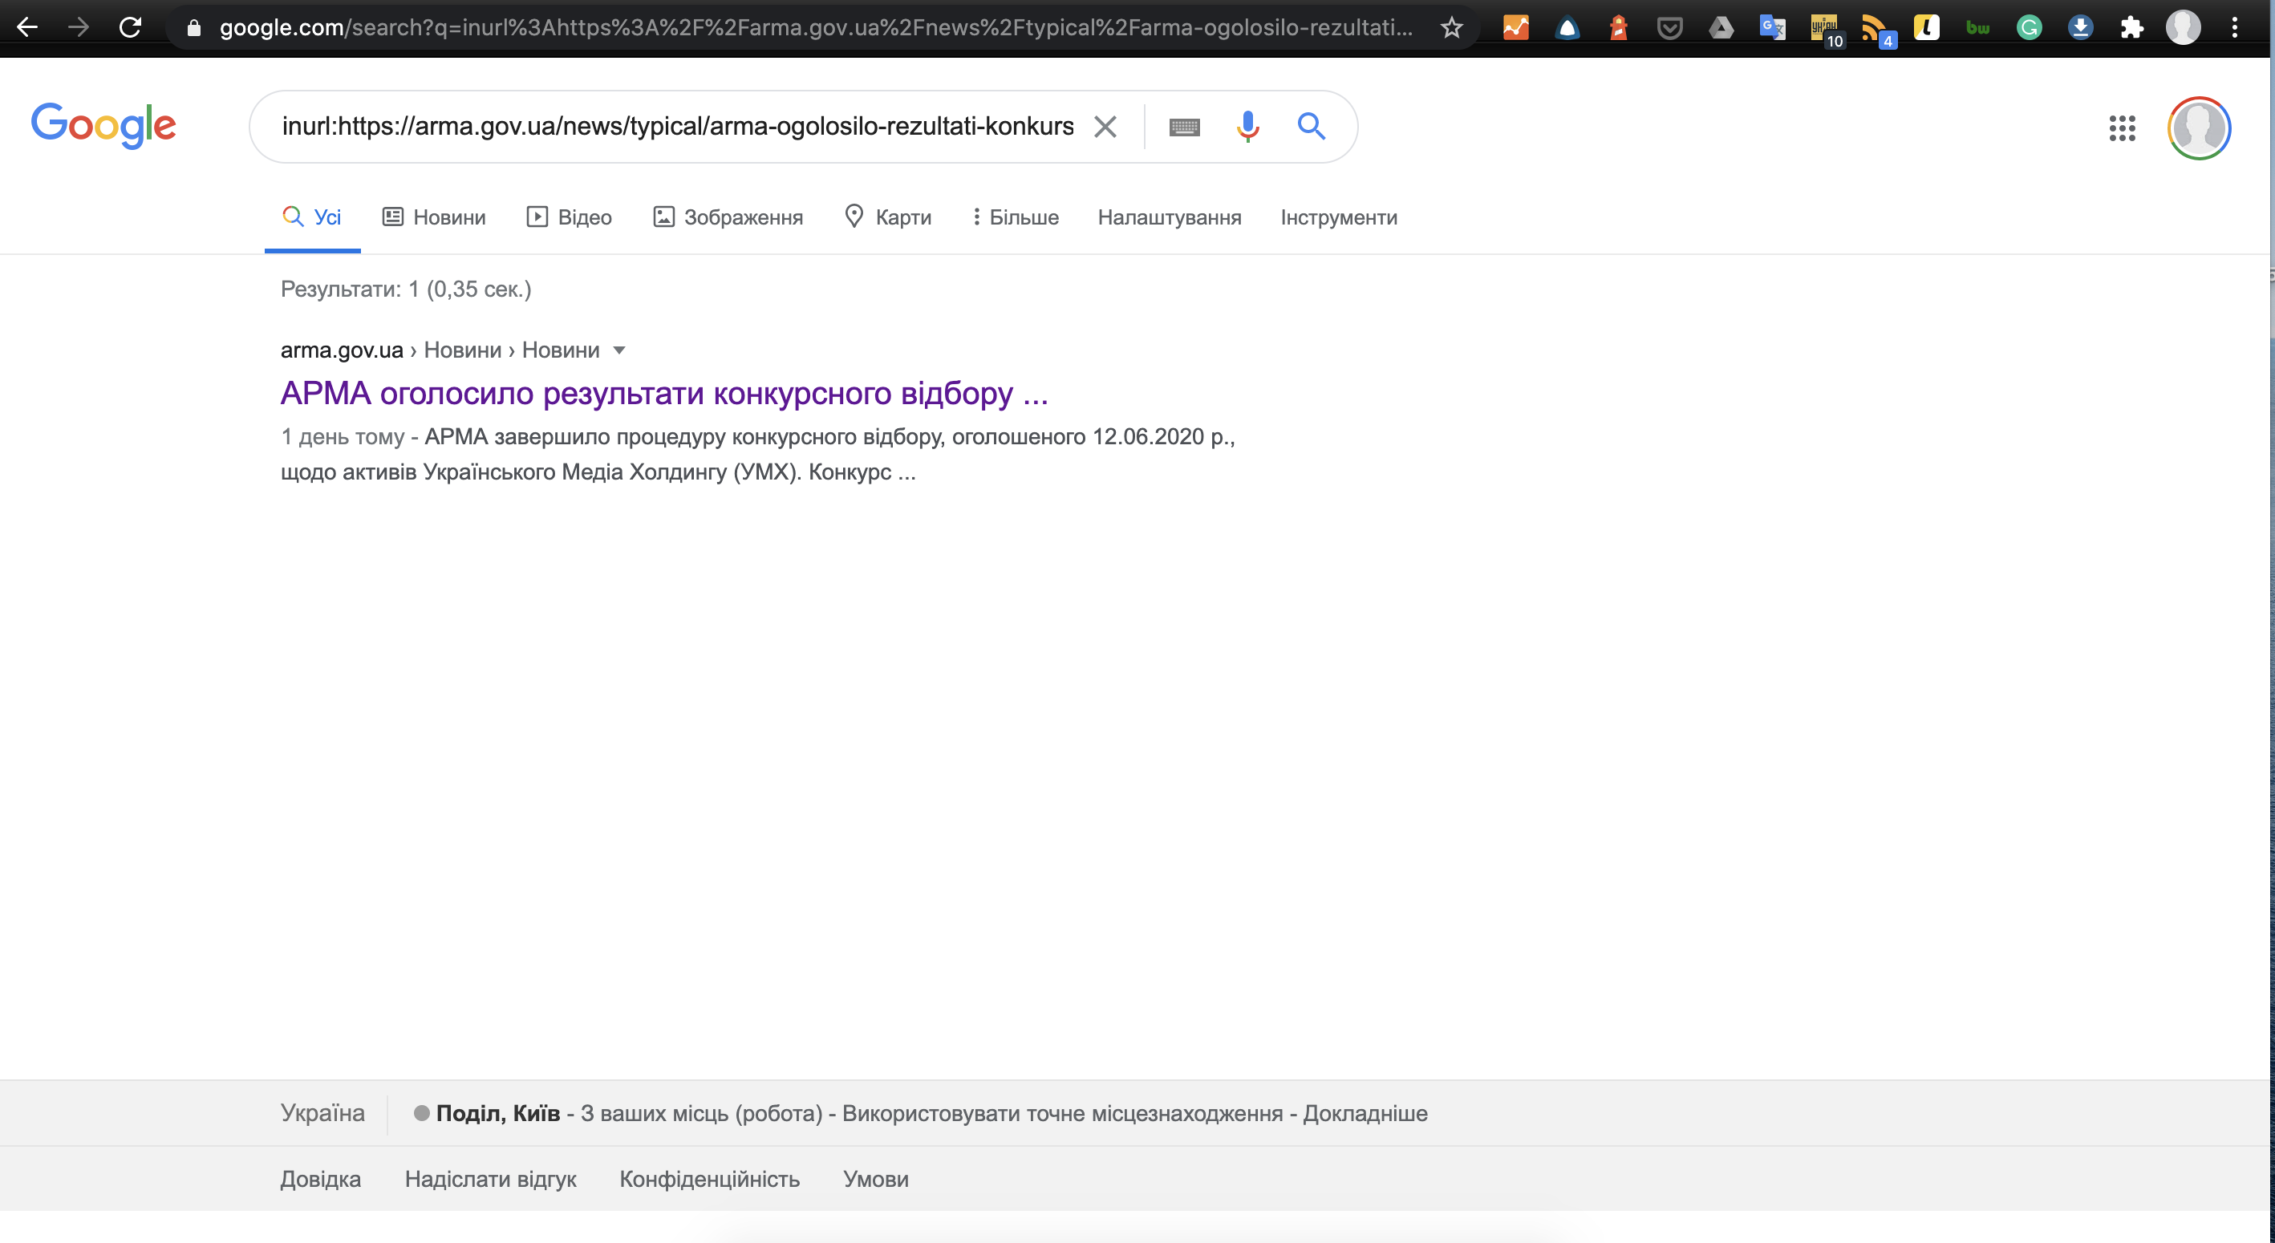
Task: Save page with the Pocket extension
Action: [x=1669, y=29]
